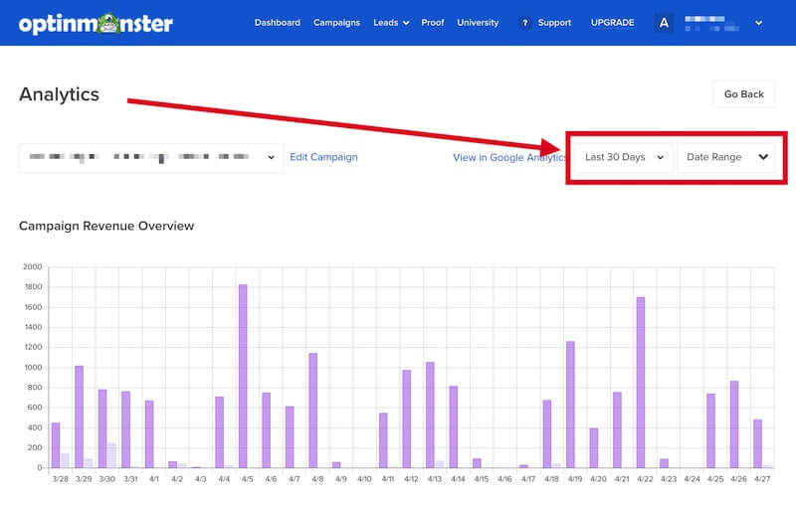Click the 4/1 revenue bar
The width and height of the screenshot is (796, 505).
tap(149, 434)
